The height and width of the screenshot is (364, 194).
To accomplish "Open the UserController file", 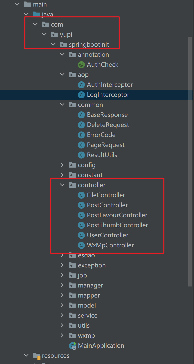I will [108, 235].
